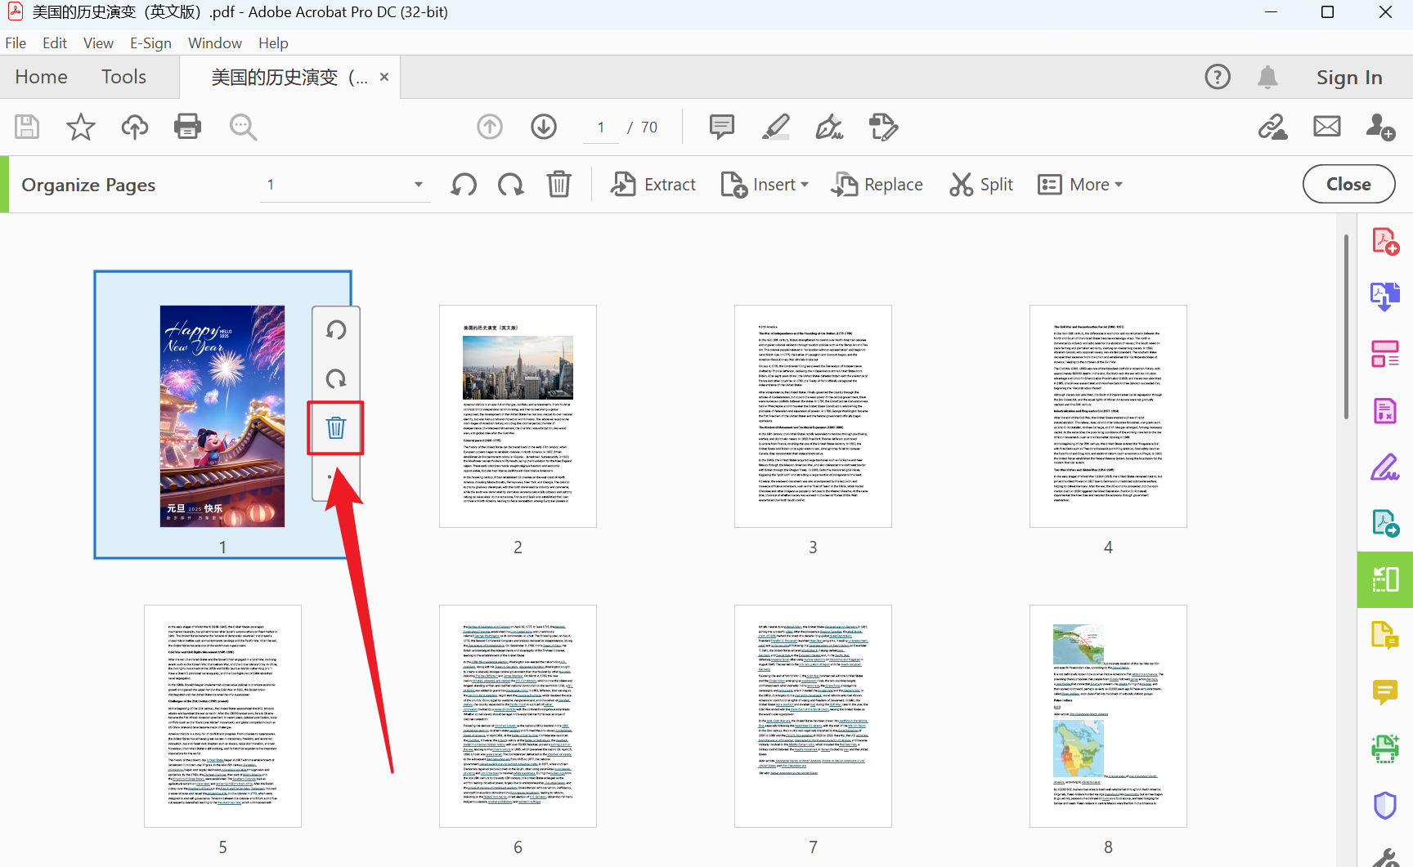The image size is (1413, 867).
Task: Open the Split tool with scissors icon
Action: click(x=980, y=184)
